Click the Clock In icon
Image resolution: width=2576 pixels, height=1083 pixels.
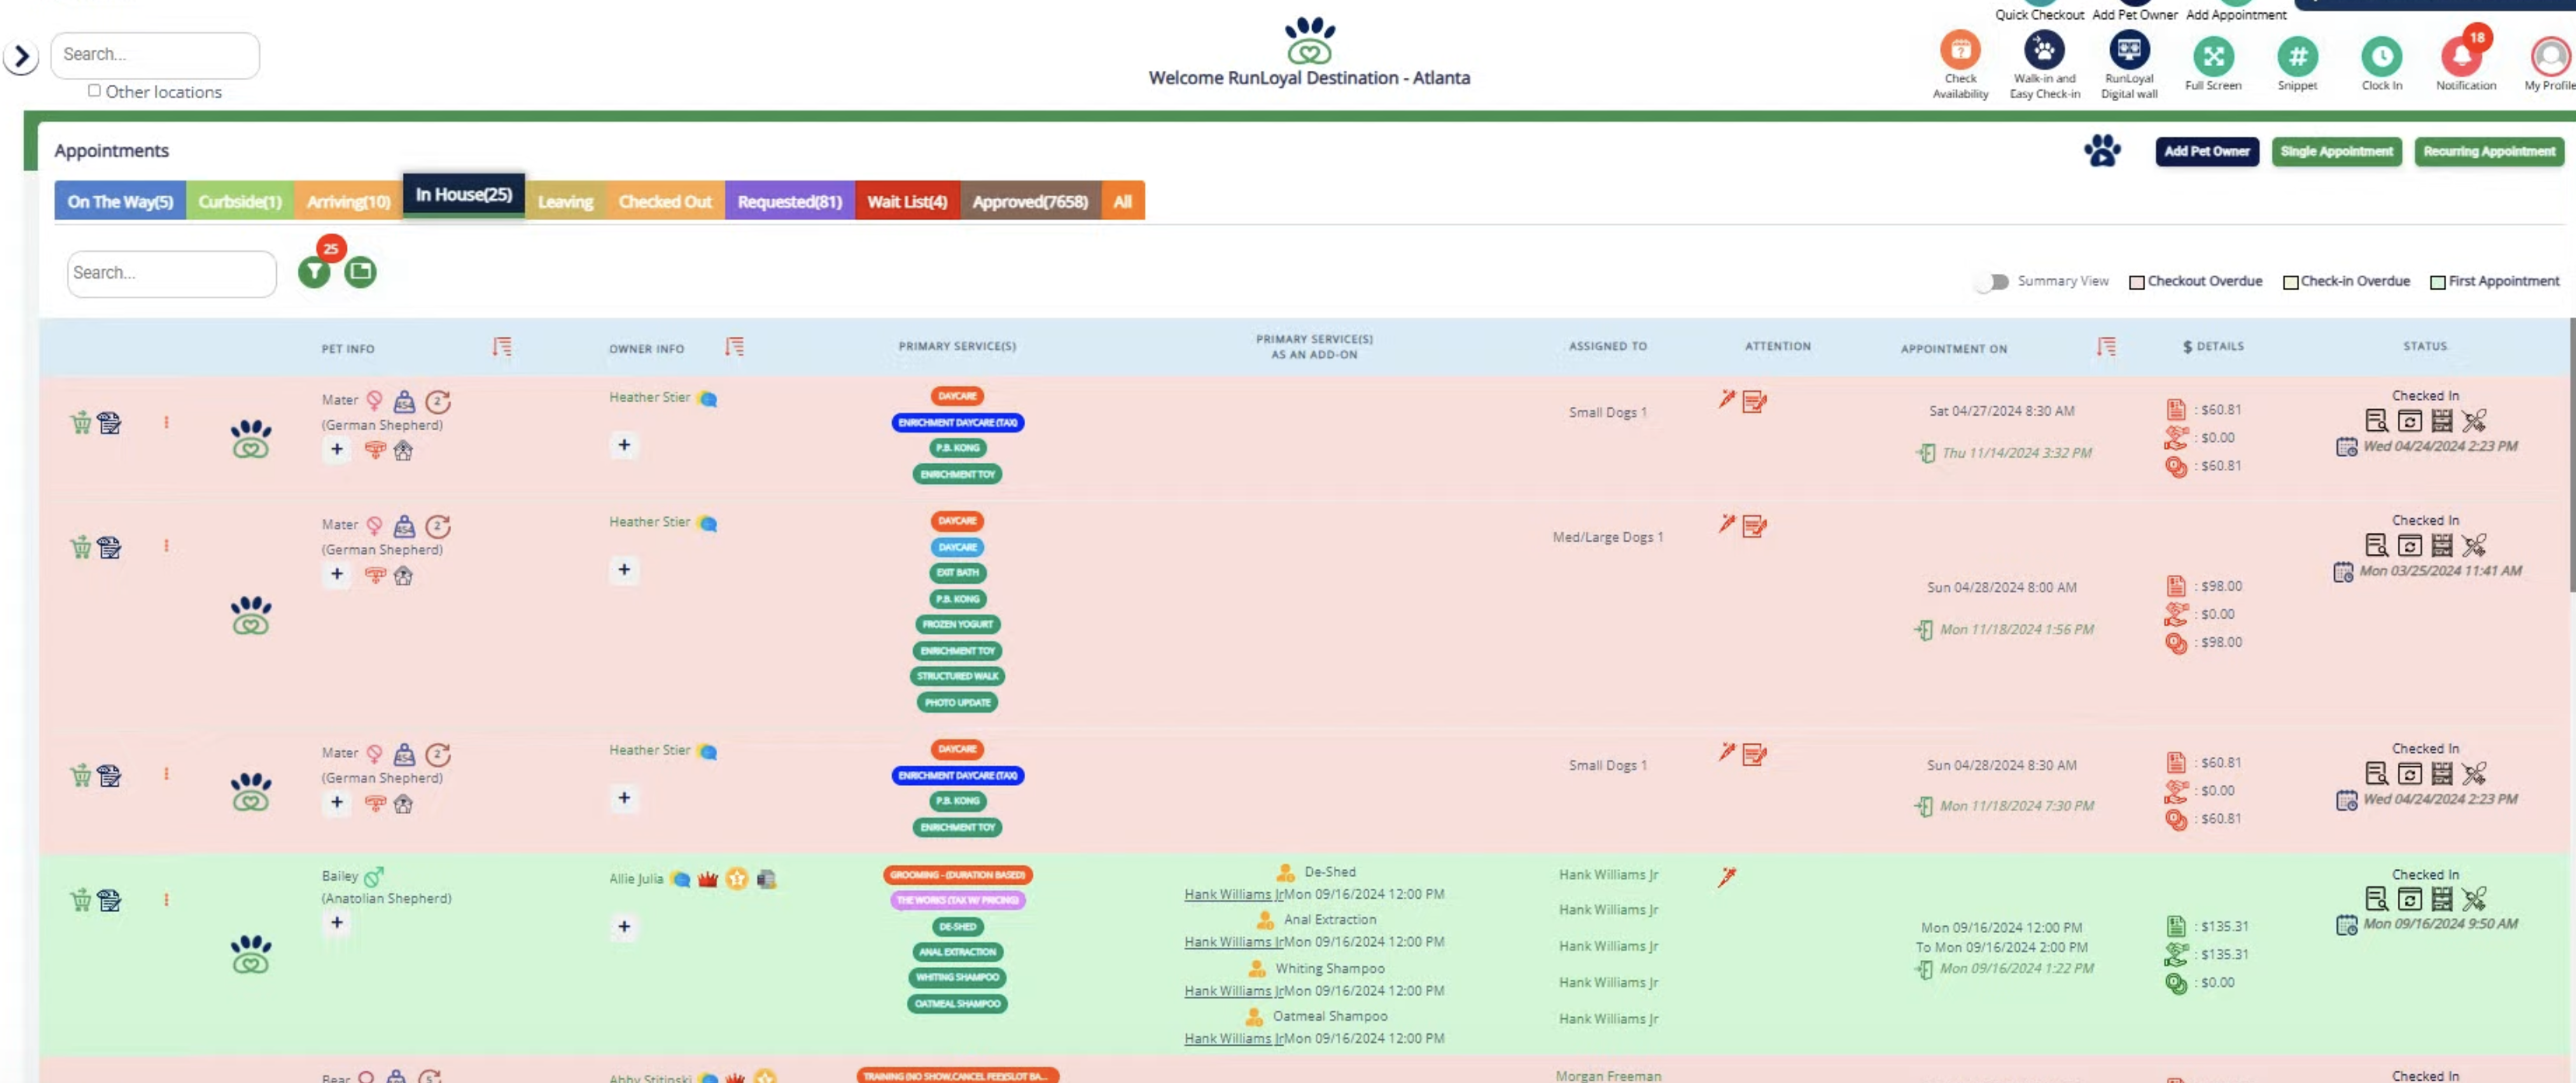click(2381, 56)
